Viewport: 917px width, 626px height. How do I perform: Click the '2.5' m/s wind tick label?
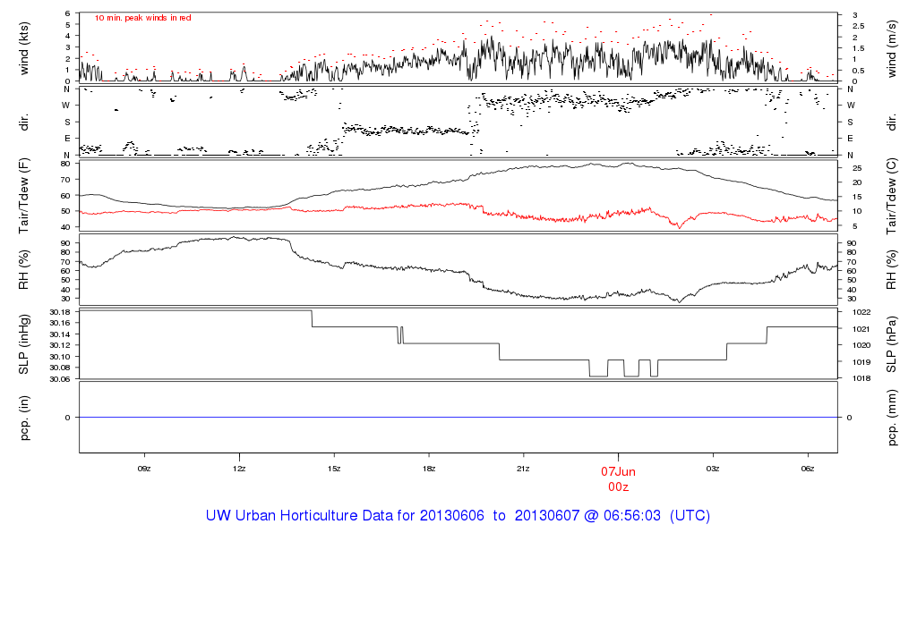pyautogui.click(x=859, y=26)
